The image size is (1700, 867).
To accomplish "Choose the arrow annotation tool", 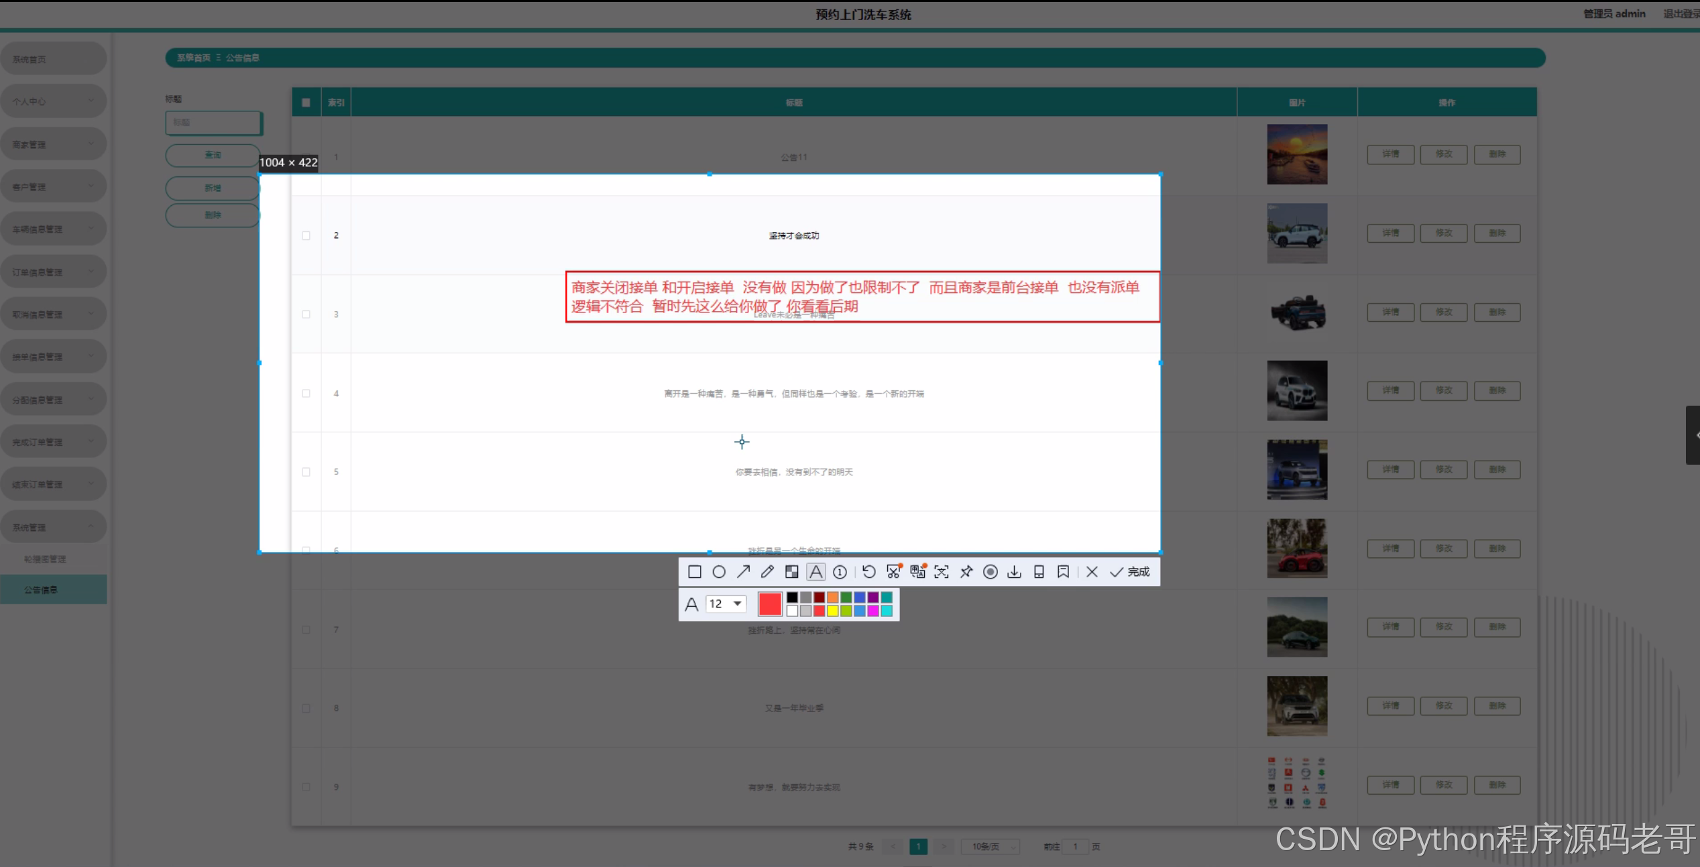I will [x=743, y=572].
